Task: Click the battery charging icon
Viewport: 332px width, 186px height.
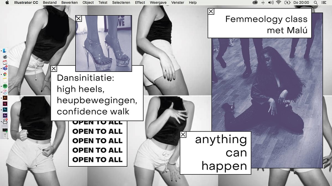Action: pyautogui.click(x=287, y=2)
